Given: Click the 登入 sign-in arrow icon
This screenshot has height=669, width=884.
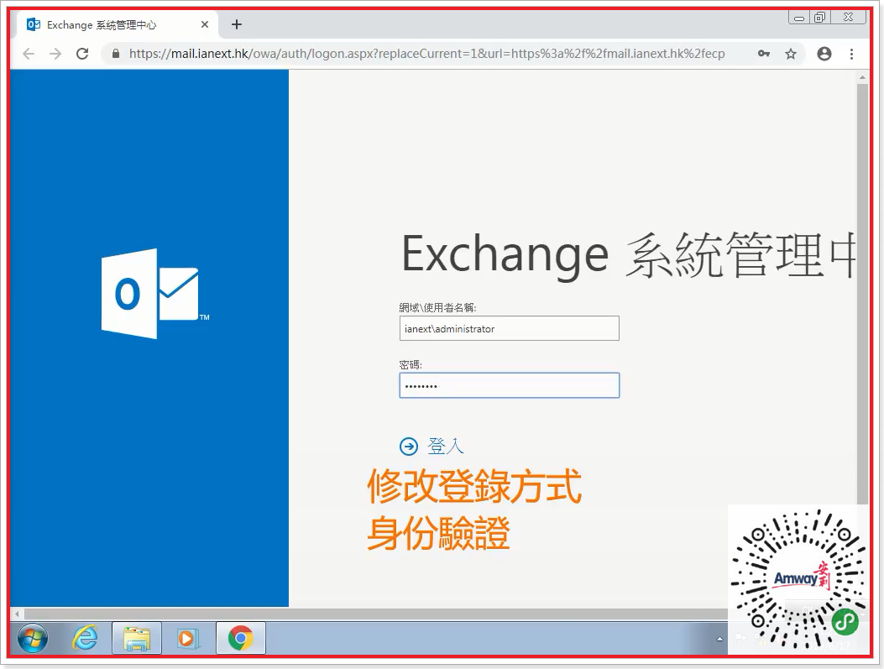Looking at the screenshot, I should coord(409,447).
